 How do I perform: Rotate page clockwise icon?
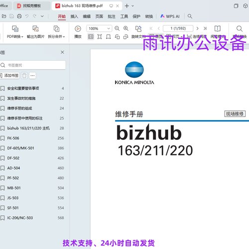coord(125,36)
